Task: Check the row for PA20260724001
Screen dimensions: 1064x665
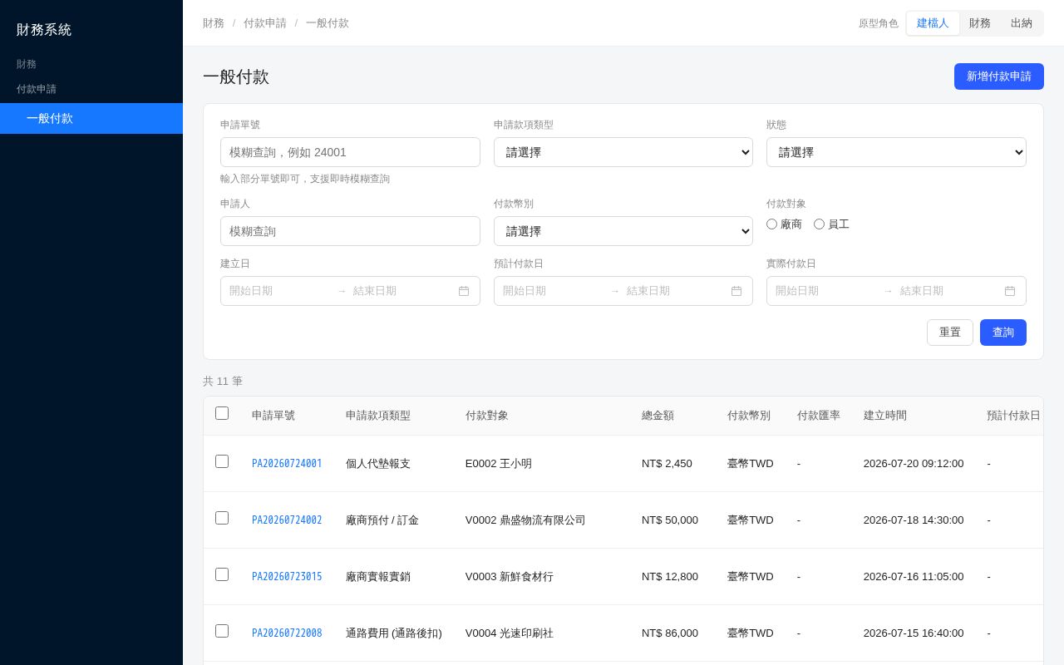Action: [222, 461]
